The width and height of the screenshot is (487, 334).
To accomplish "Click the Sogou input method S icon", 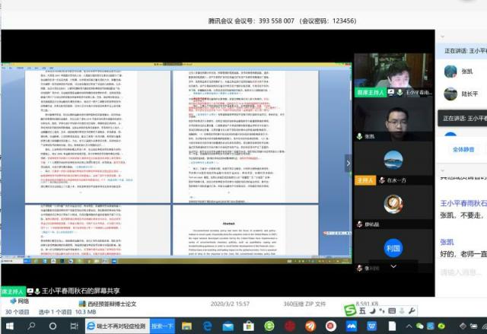I will (350, 310).
